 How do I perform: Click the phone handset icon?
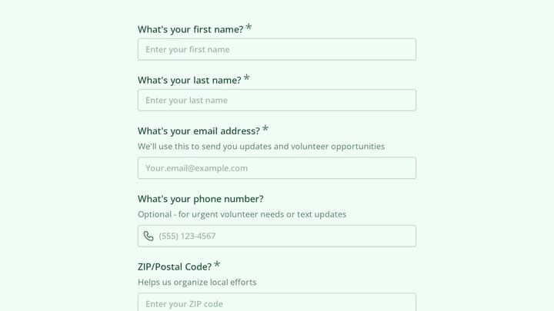[x=149, y=236]
